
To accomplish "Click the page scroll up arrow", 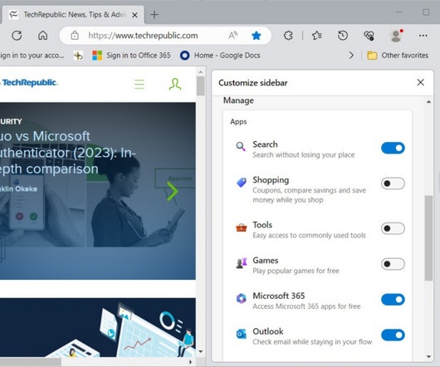I will (x=200, y=72).
